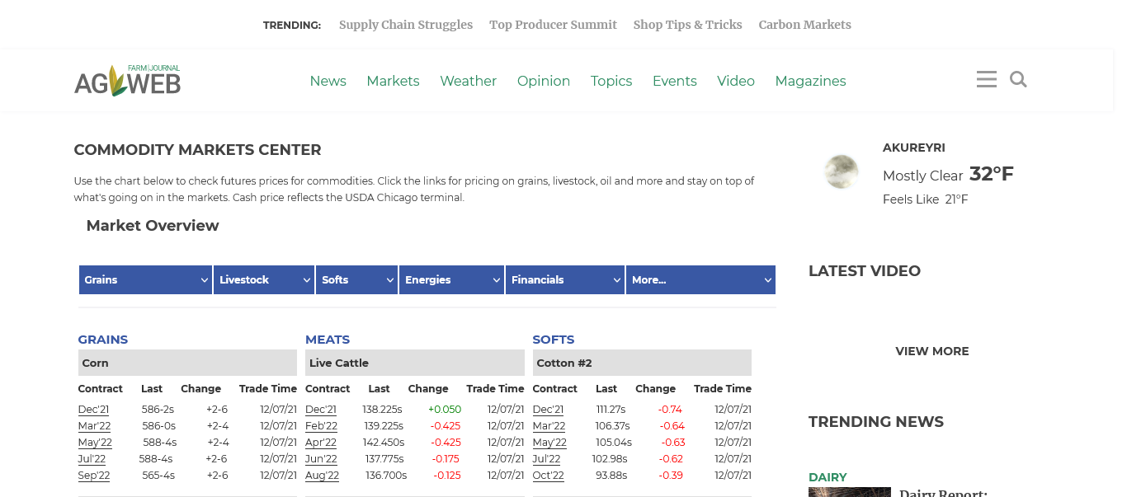Viewport: 1127px width, 497px height.
Task: Open the Softs dropdown menu
Action: [x=356, y=280]
